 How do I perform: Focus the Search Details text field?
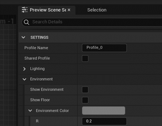(x=94, y=22)
